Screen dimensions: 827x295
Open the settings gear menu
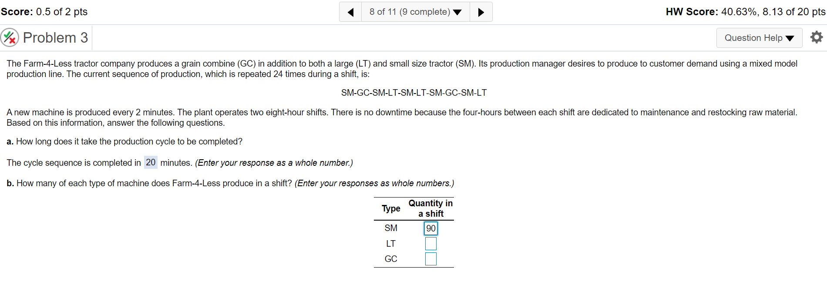coord(816,37)
